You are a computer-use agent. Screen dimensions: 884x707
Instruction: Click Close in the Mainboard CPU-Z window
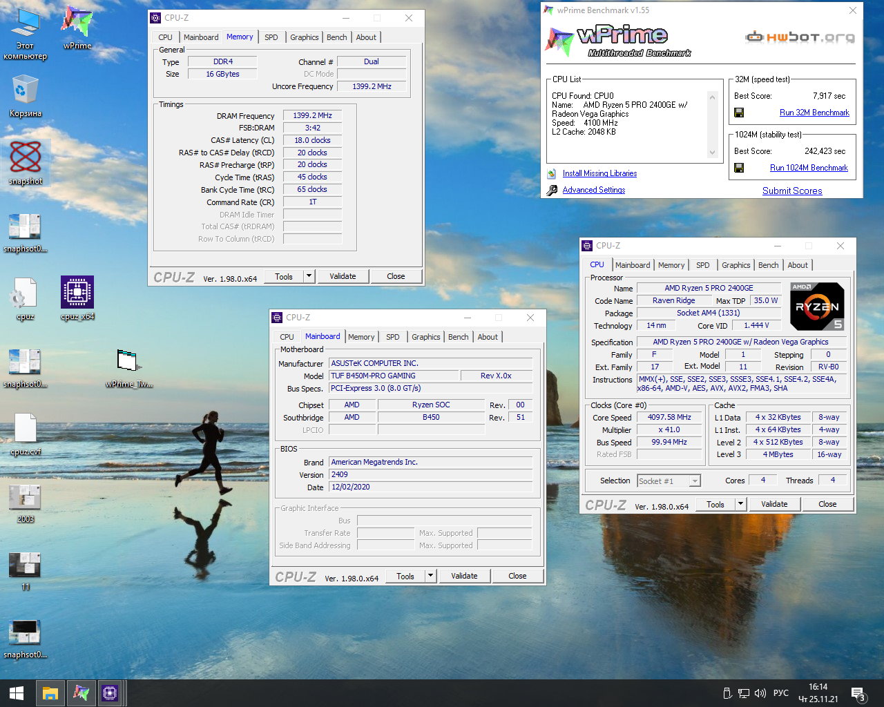coord(517,576)
